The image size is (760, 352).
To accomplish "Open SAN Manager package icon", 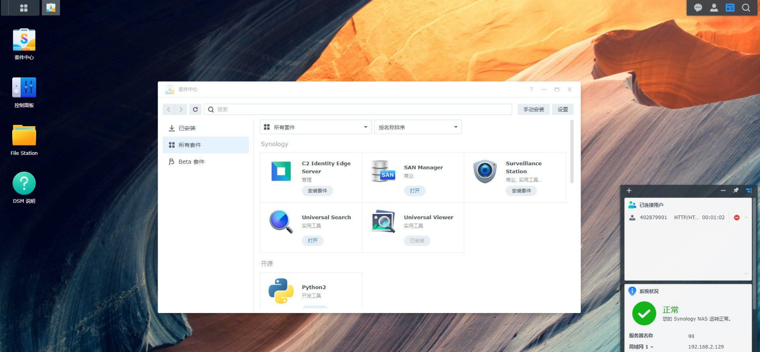I will pos(383,171).
